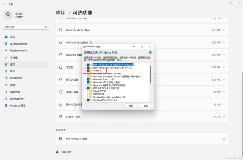This screenshot has width=243, height=160.
Task: Click the Windows 更新 sync icon
Action: [6, 106]
